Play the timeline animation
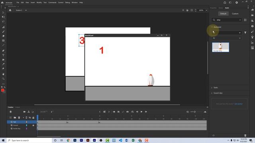The image size is (255, 143). [141, 112]
